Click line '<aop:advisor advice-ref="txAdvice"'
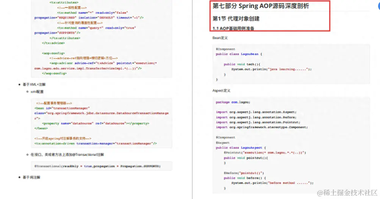 [103, 63]
